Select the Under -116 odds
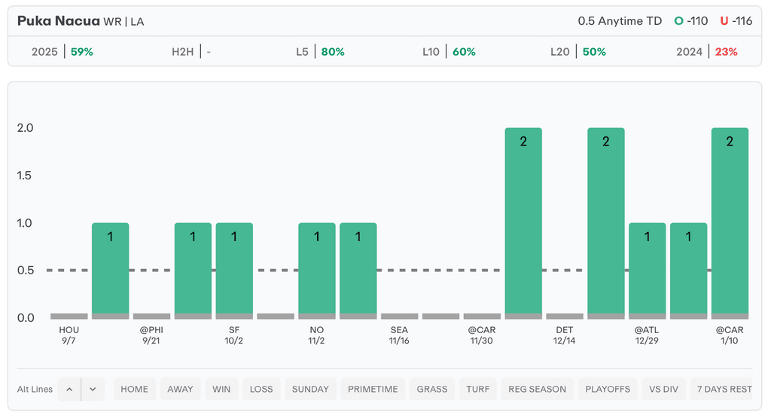This screenshot has width=771, height=419. [736, 21]
